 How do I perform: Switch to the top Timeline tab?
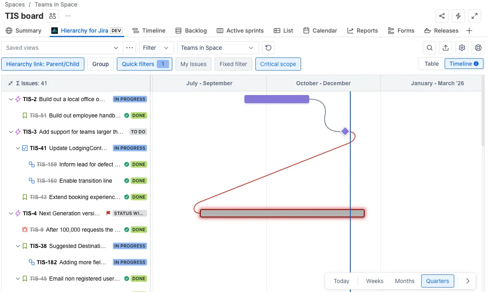(149, 31)
